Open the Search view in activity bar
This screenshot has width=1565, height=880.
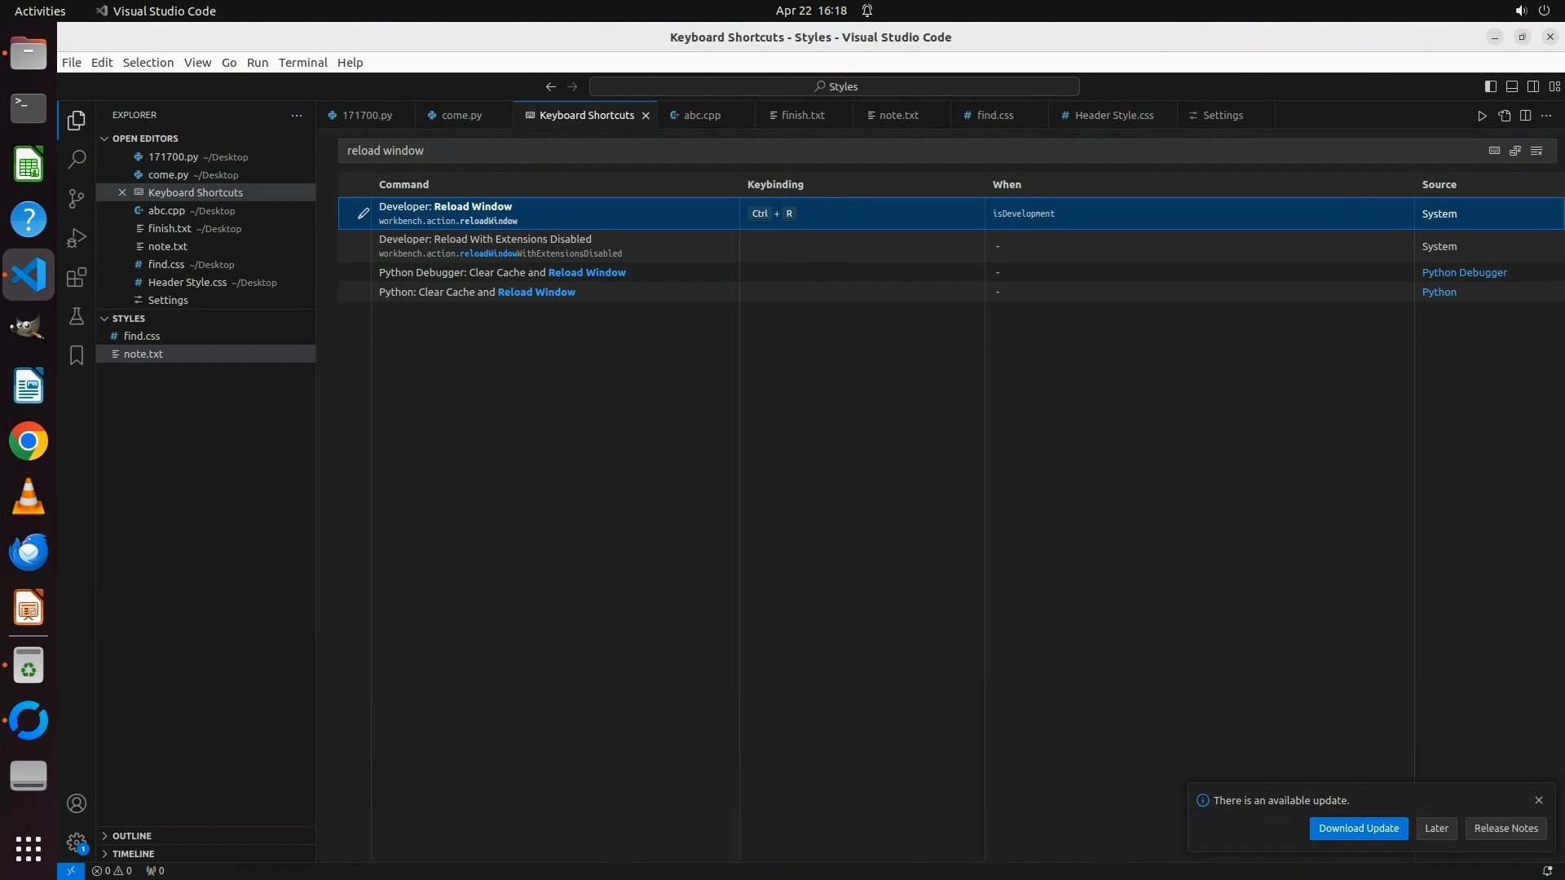pyautogui.click(x=77, y=160)
